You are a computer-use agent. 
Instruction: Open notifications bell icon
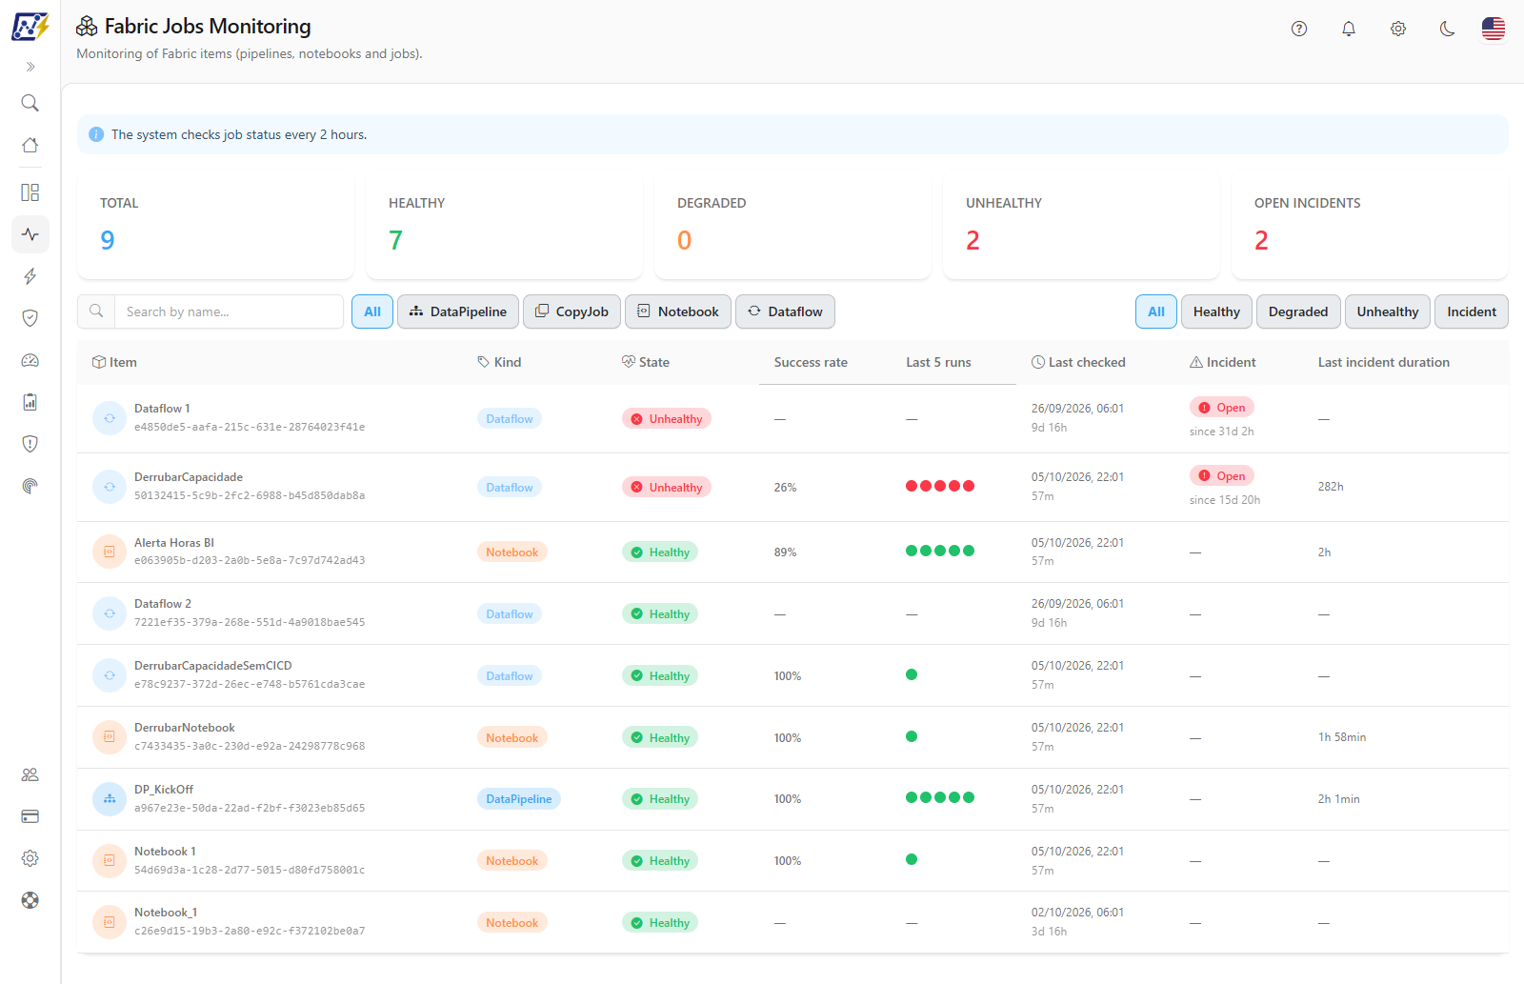[x=1349, y=29]
